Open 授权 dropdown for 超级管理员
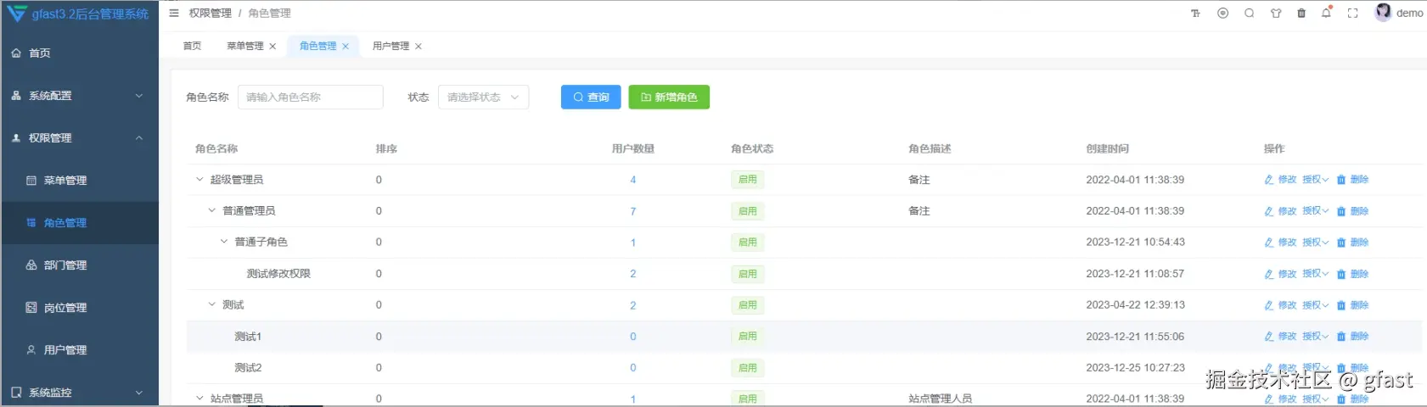 coord(1315,180)
